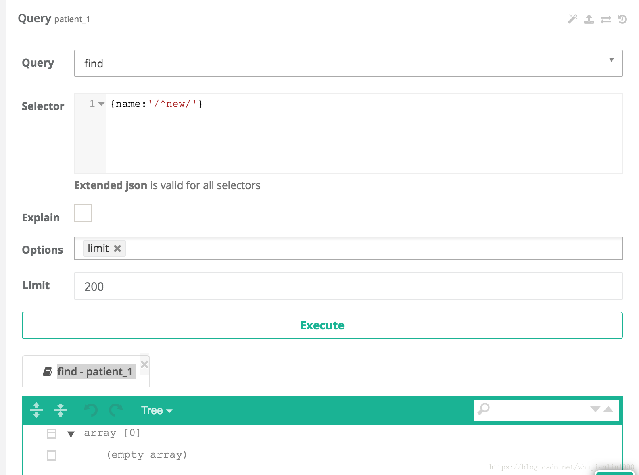The height and width of the screenshot is (475, 639).
Task: Click the search magnifier icon in results
Action: pos(483,409)
